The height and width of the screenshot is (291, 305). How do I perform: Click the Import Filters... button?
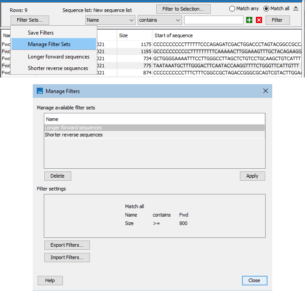[x=67, y=257]
